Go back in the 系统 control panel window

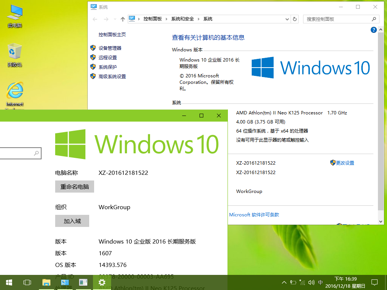coord(95,19)
